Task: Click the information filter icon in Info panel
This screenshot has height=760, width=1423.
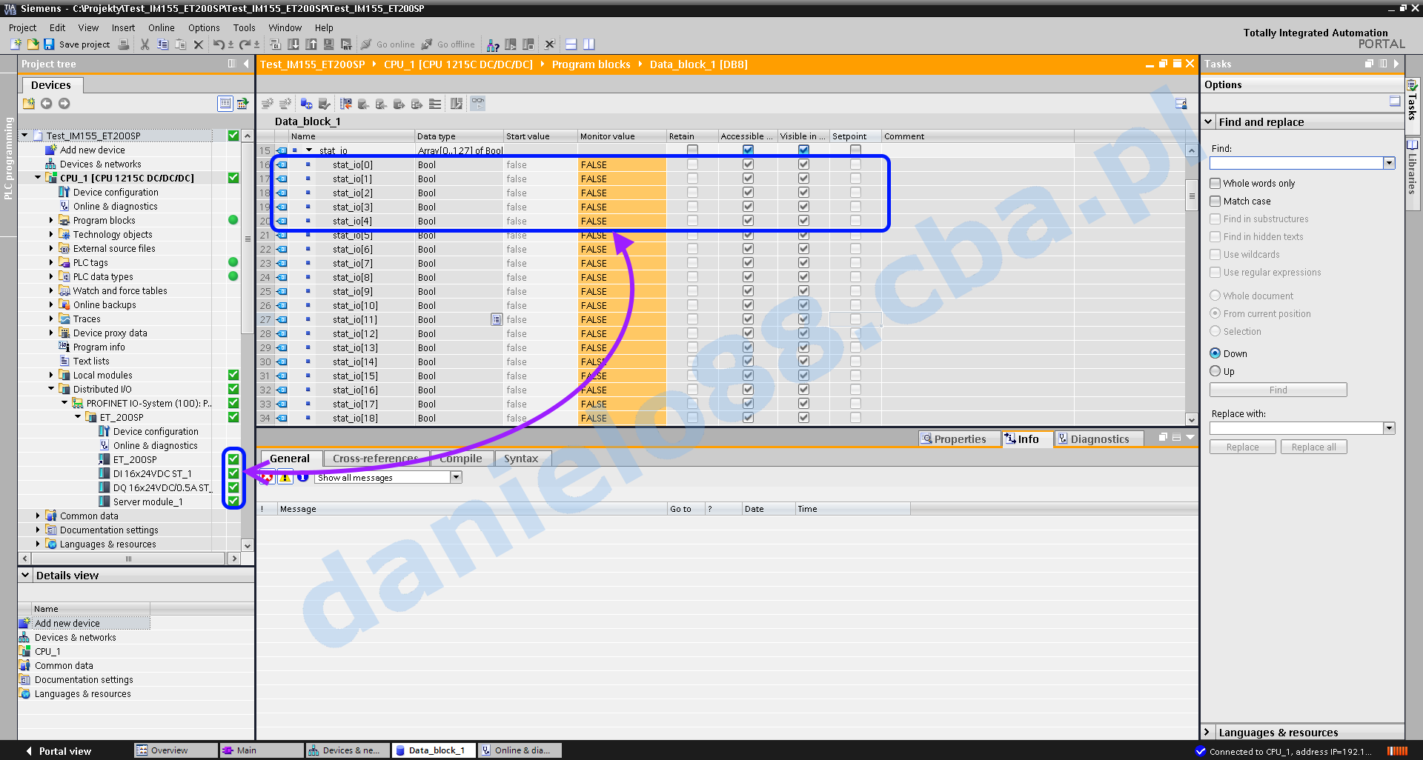Action: click(x=303, y=478)
